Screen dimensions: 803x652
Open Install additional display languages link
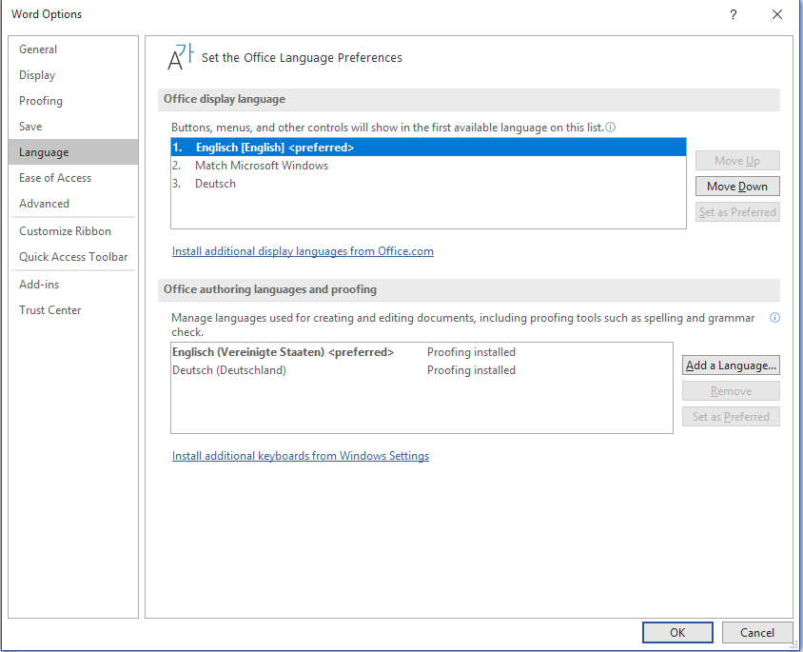click(303, 251)
